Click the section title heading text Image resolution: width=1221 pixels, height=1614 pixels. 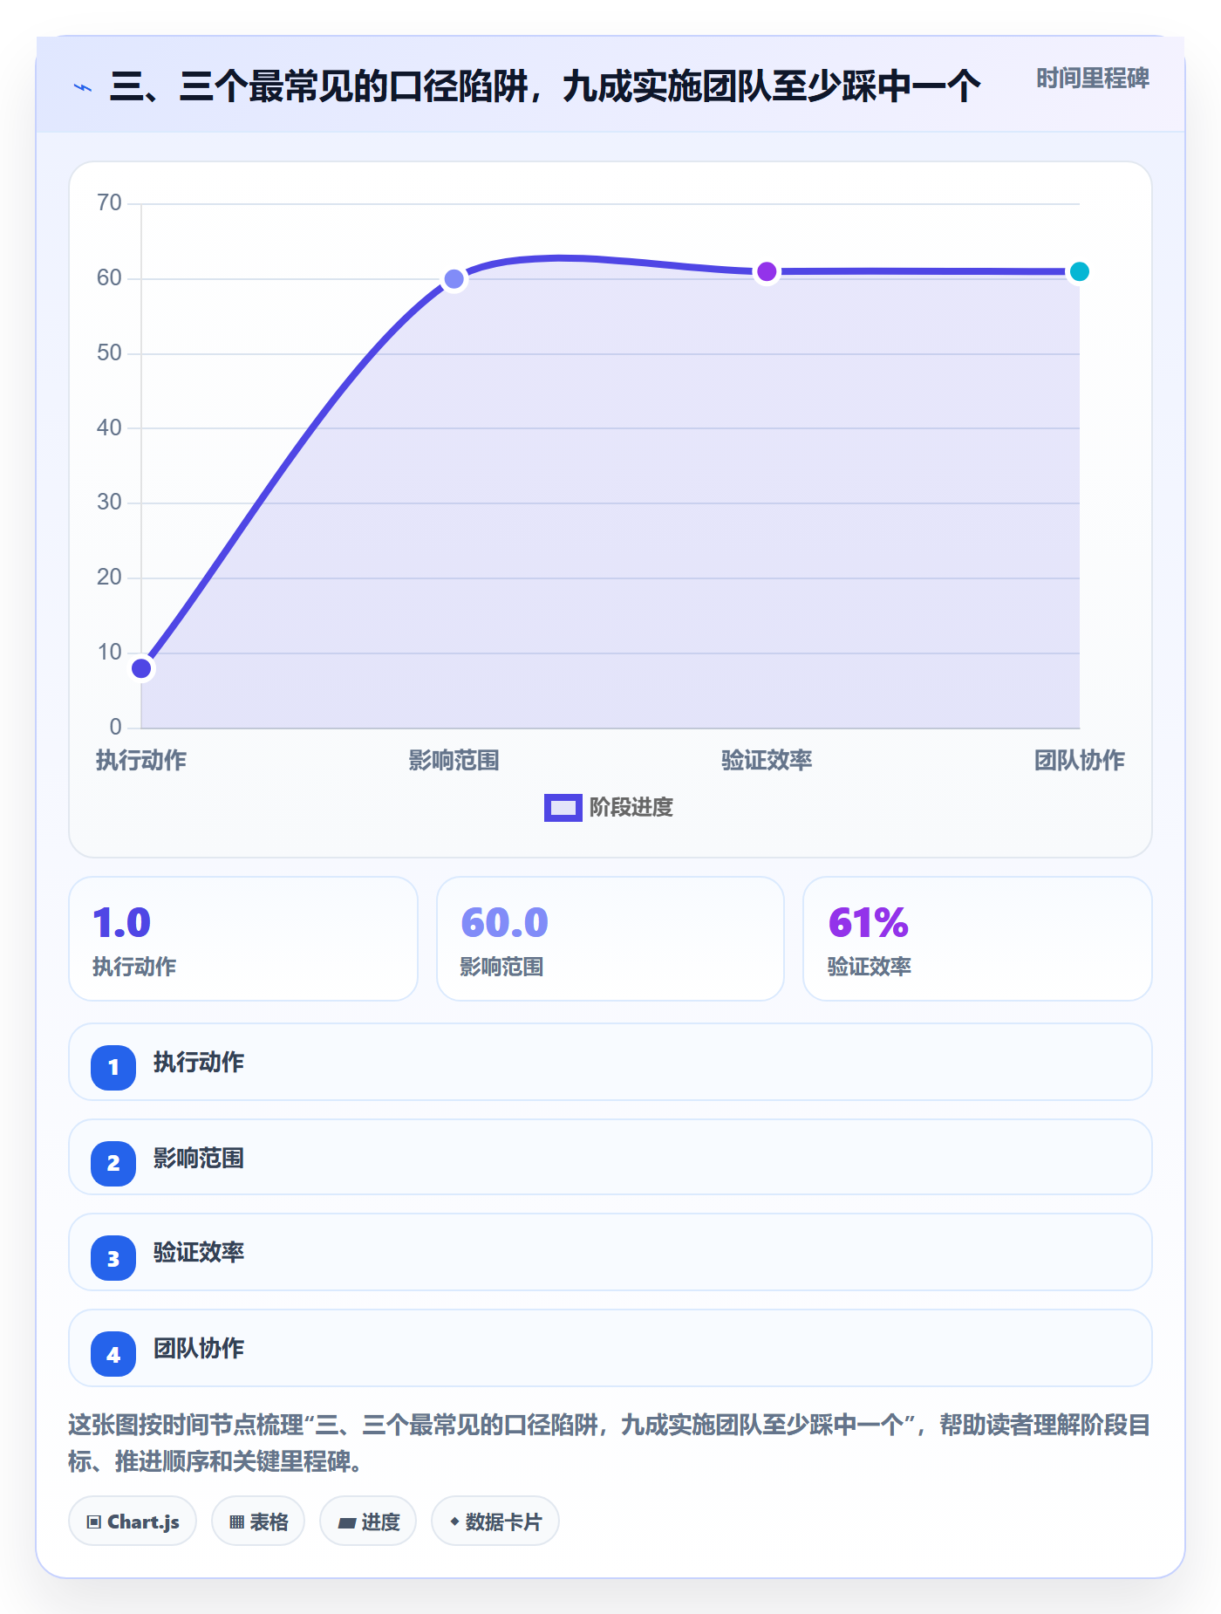[545, 86]
